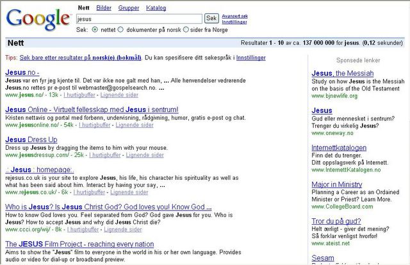Open sponsored link Tror du på gud?
Image resolution: width=410 pixels, height=265 pixels.
coord(336,221)
